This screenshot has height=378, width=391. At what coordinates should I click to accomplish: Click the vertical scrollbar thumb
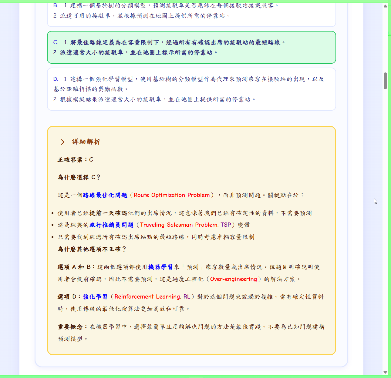pyautogui.click(x=385, y=81)
